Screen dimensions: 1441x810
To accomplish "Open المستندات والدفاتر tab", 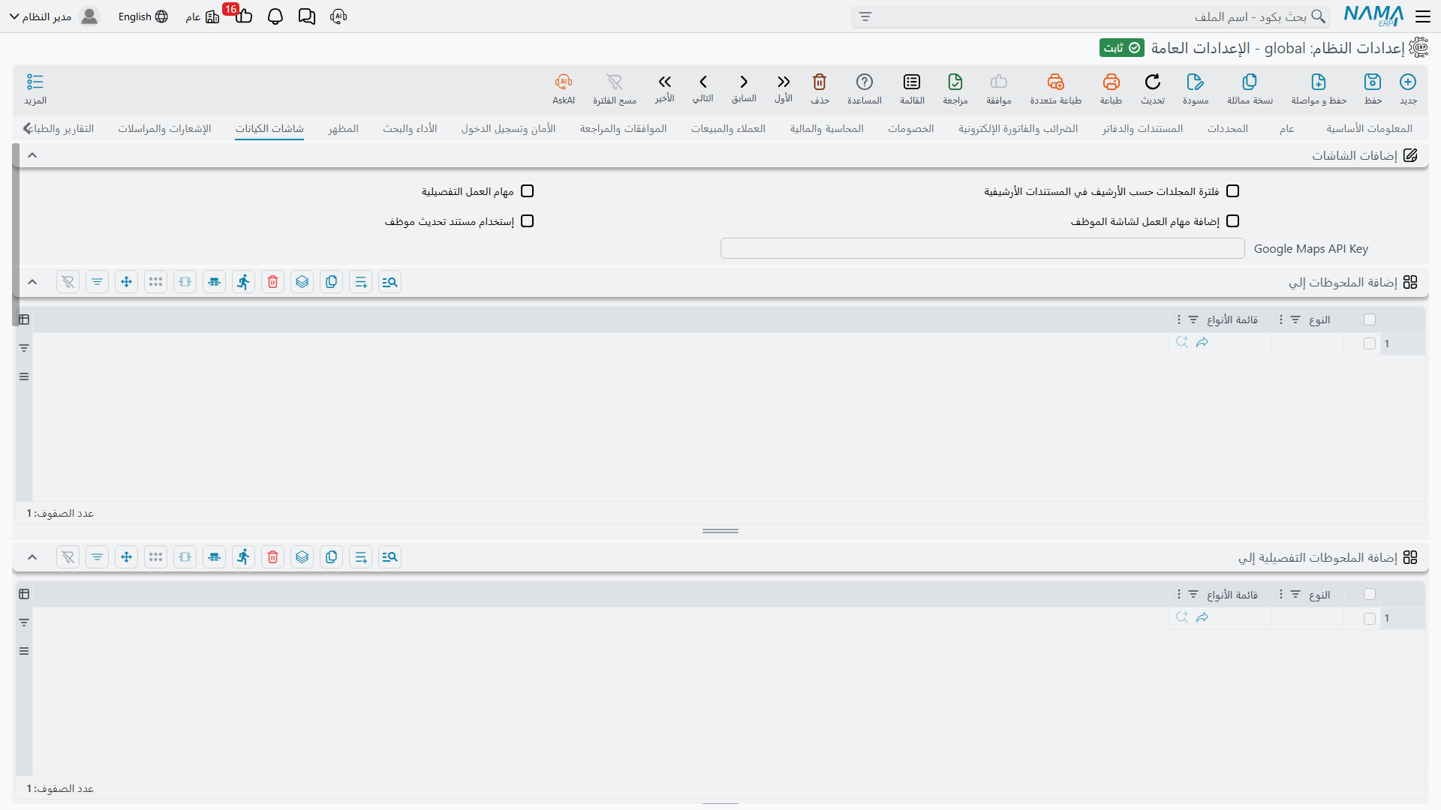I will click(1142, 128).
